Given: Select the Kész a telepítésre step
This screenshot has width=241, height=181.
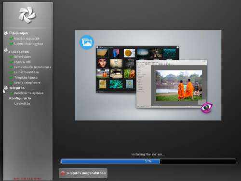Looking at the screenshot, I should [x=27, y=83].
